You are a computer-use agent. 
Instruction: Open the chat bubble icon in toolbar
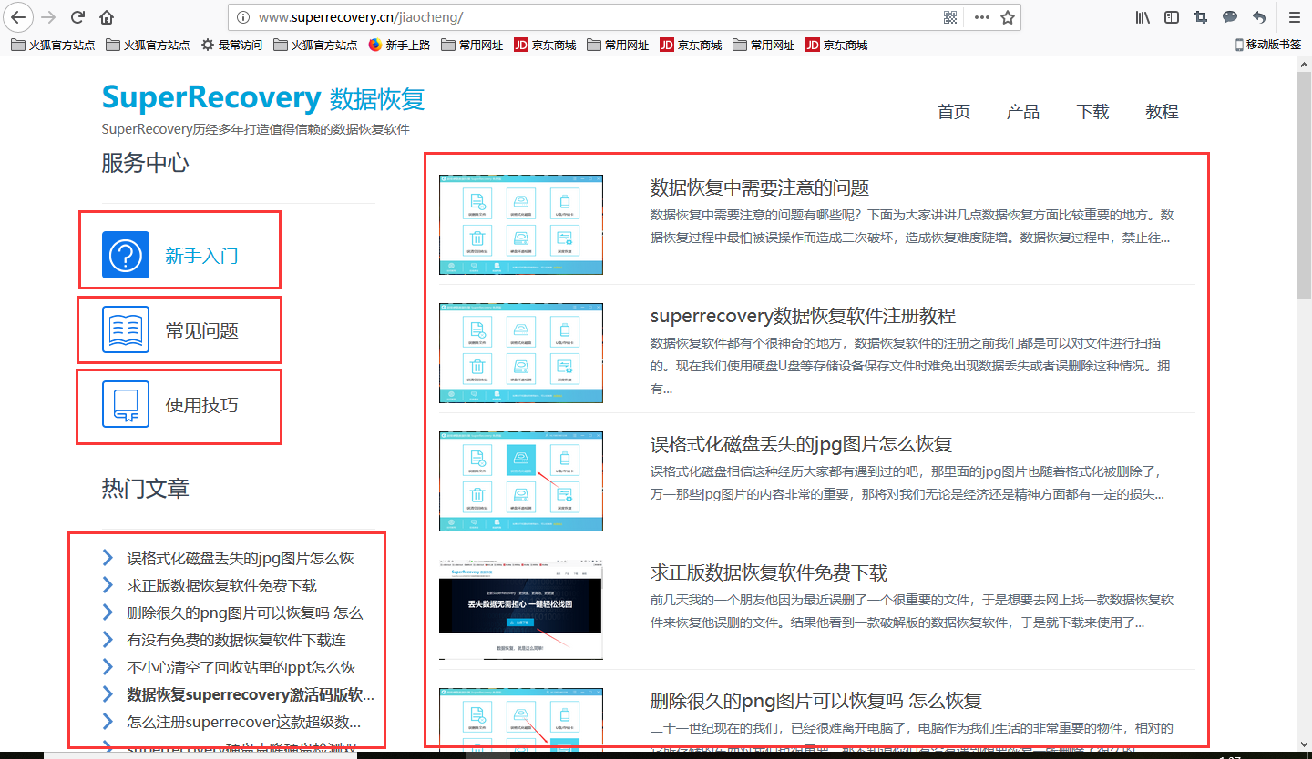point(1230,17)
